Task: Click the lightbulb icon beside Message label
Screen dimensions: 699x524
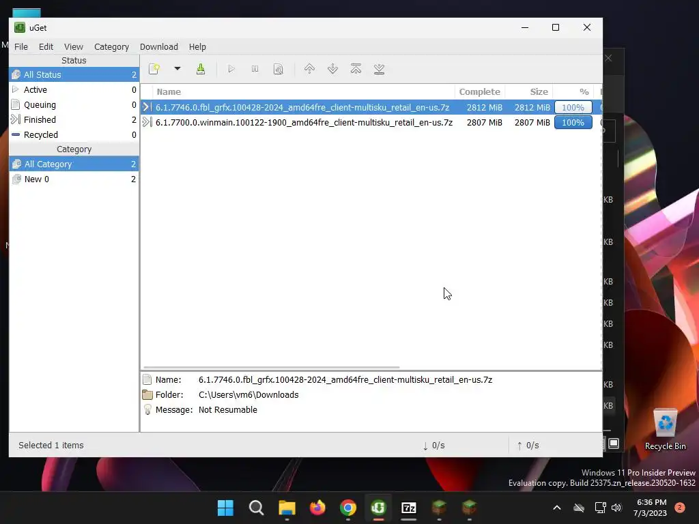Action: (x=147, y=410)
